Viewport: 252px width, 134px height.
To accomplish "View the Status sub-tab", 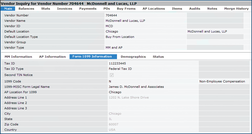I will tap(158, 57).
